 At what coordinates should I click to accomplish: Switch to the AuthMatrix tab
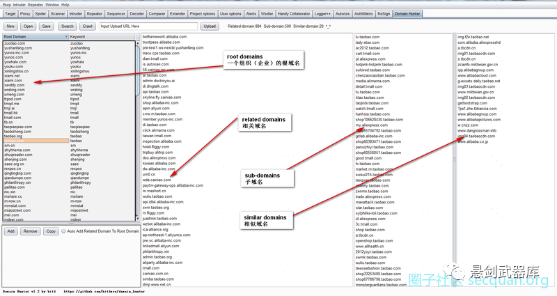363,14
